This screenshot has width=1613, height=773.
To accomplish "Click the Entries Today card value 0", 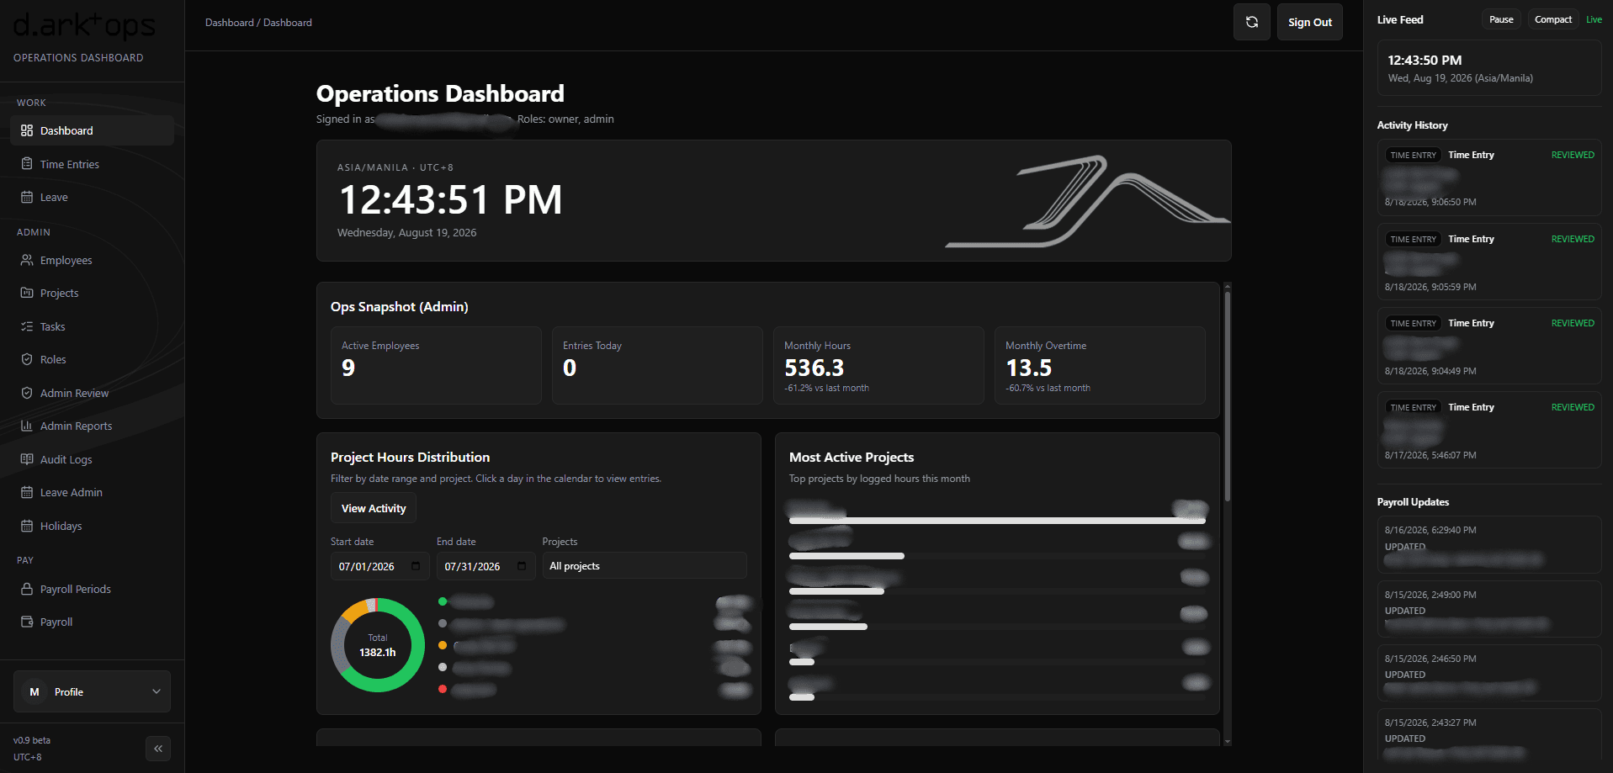I will point(570,368).
